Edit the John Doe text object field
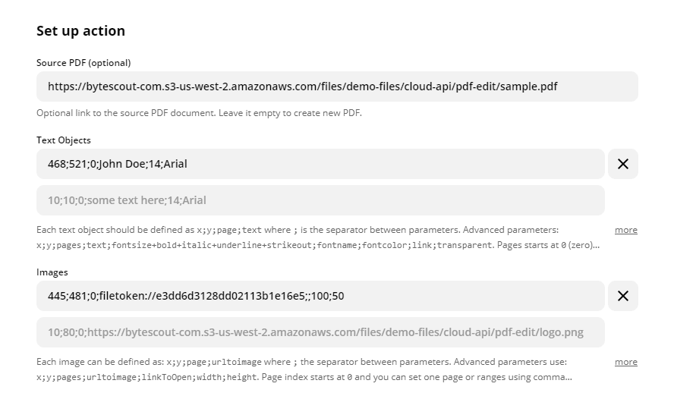Screen dimensions: 674x396 click(x=320, y=164)
